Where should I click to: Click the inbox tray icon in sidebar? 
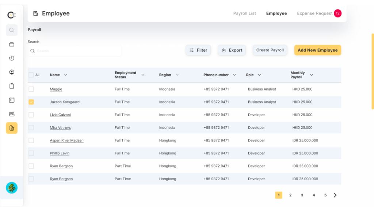(11, 114)
